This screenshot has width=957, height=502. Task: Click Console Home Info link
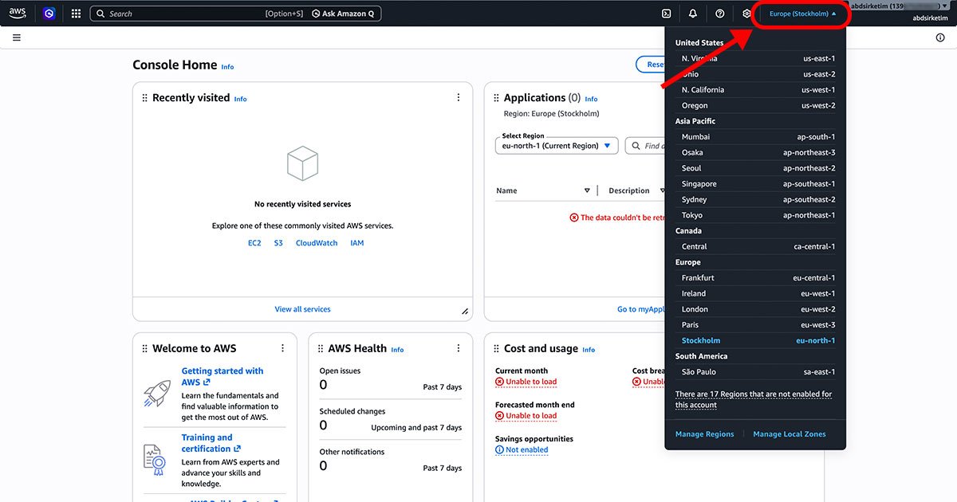point(227,67)
